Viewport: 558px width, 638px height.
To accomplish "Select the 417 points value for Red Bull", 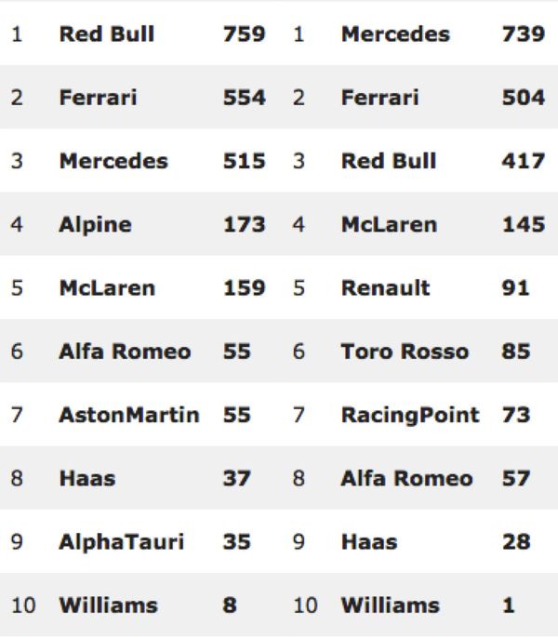I will [x=523, y=161].
